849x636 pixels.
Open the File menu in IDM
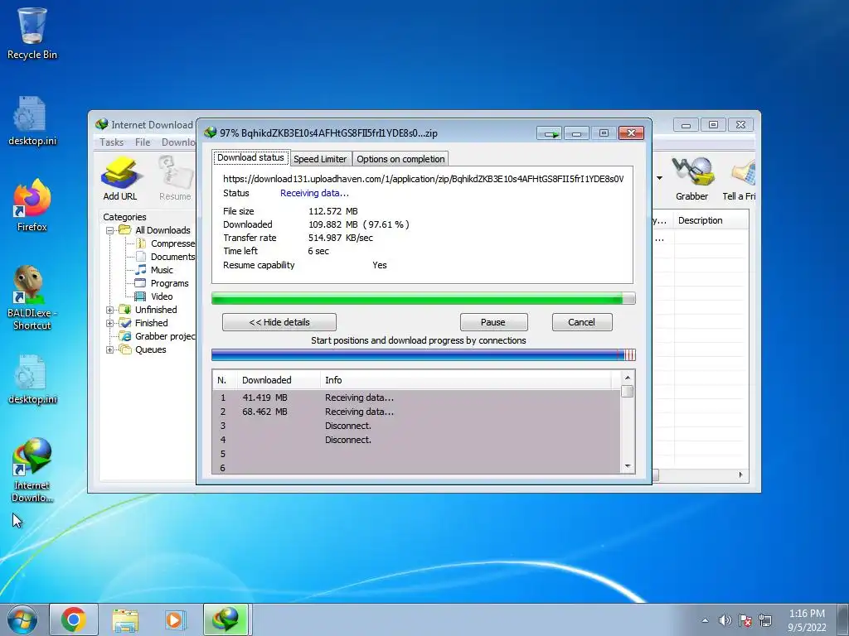click(x=143, y=142)
